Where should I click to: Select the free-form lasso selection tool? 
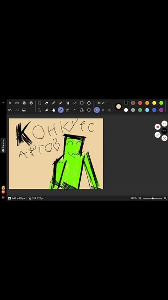(39, 110)
